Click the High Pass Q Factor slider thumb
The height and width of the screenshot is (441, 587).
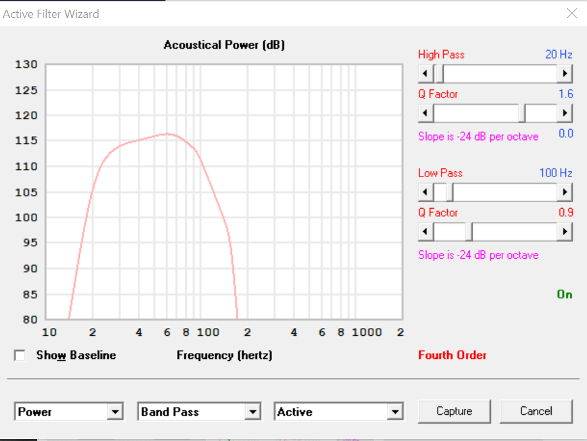[522, 113]
